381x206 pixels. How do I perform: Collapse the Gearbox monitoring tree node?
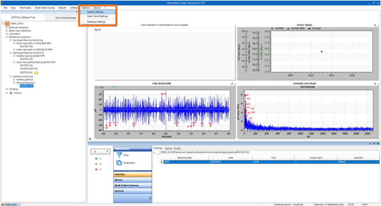(10, 76)
